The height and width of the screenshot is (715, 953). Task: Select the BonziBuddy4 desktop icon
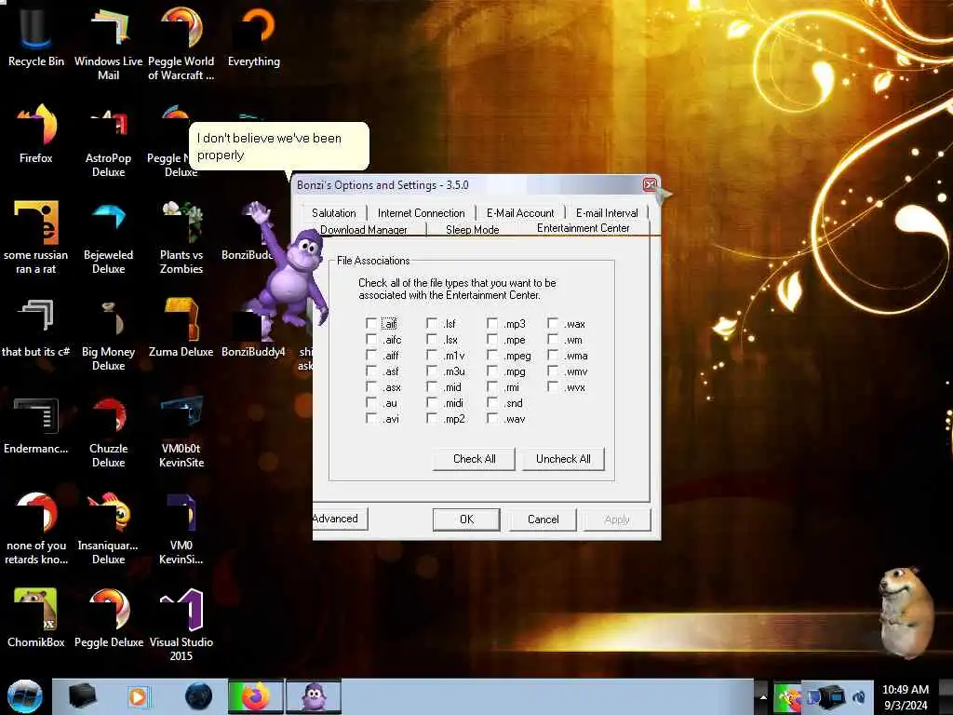pyautogui.click(x=253, y=333)
